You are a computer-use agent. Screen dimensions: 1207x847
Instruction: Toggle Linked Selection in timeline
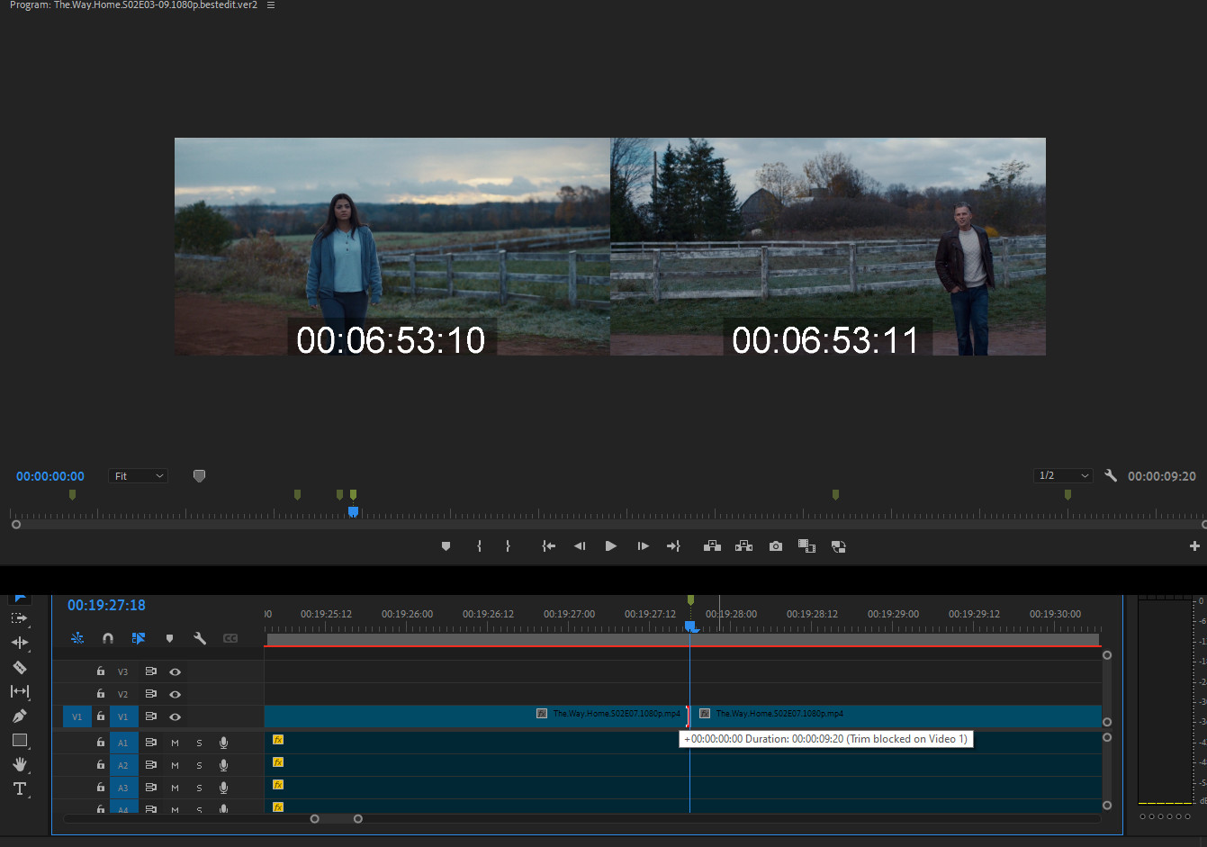[x=139, y=638]
